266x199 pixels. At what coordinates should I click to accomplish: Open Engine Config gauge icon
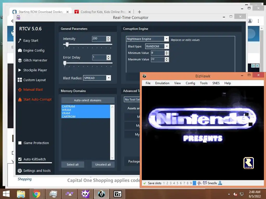pos(20,51)
